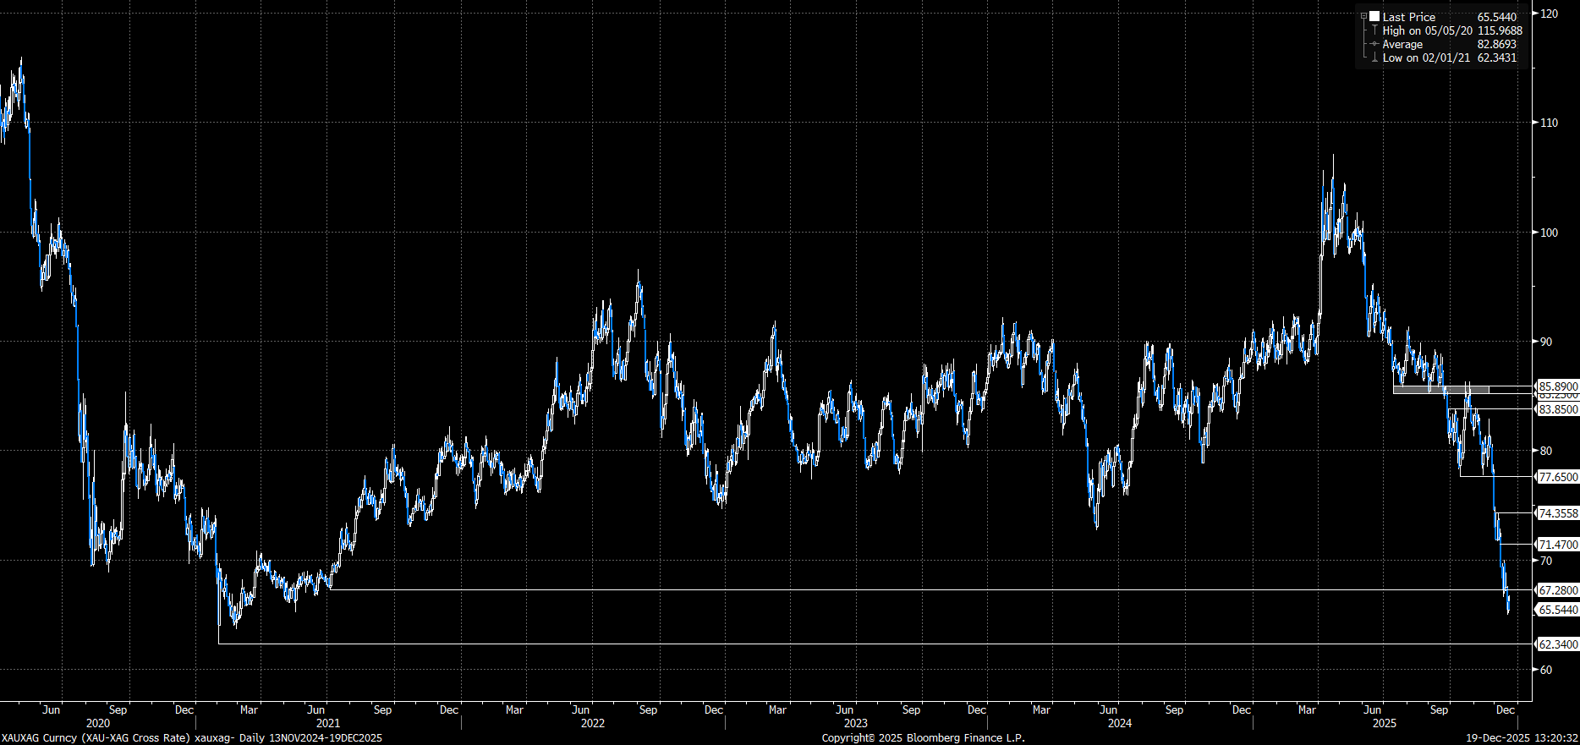This screenshot has height=745, width=1580.
Task: Click the 65.5440 last price tag
Action: 1557,610
